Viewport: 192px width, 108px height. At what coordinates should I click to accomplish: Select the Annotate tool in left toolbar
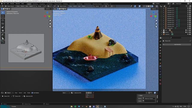[x=3, y=35]
